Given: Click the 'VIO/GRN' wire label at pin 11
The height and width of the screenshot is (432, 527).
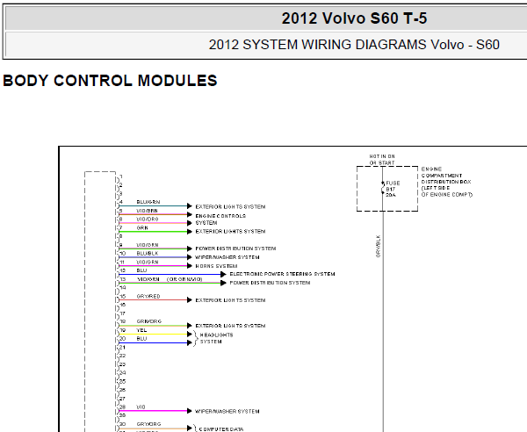Looking at the screenshot, I should point(148,262).
